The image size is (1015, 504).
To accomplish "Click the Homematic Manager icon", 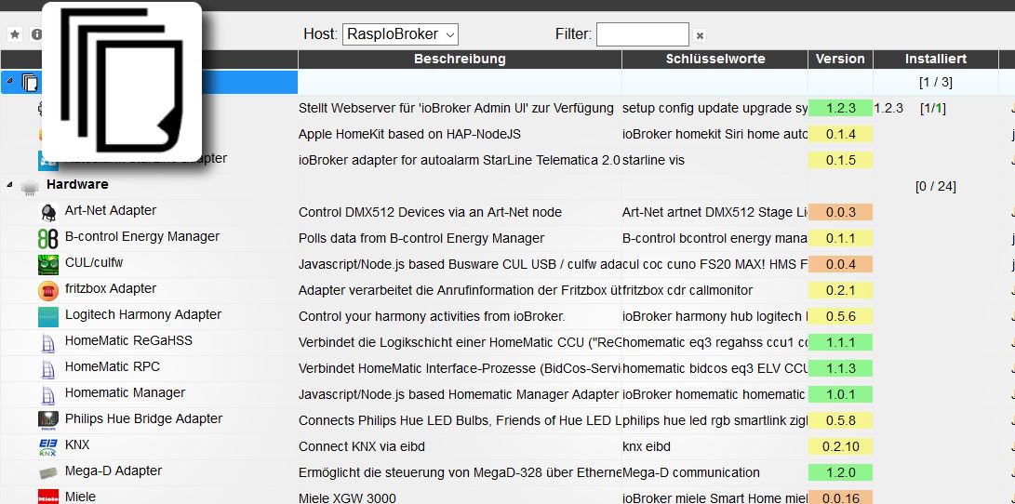I will [47, 394].
